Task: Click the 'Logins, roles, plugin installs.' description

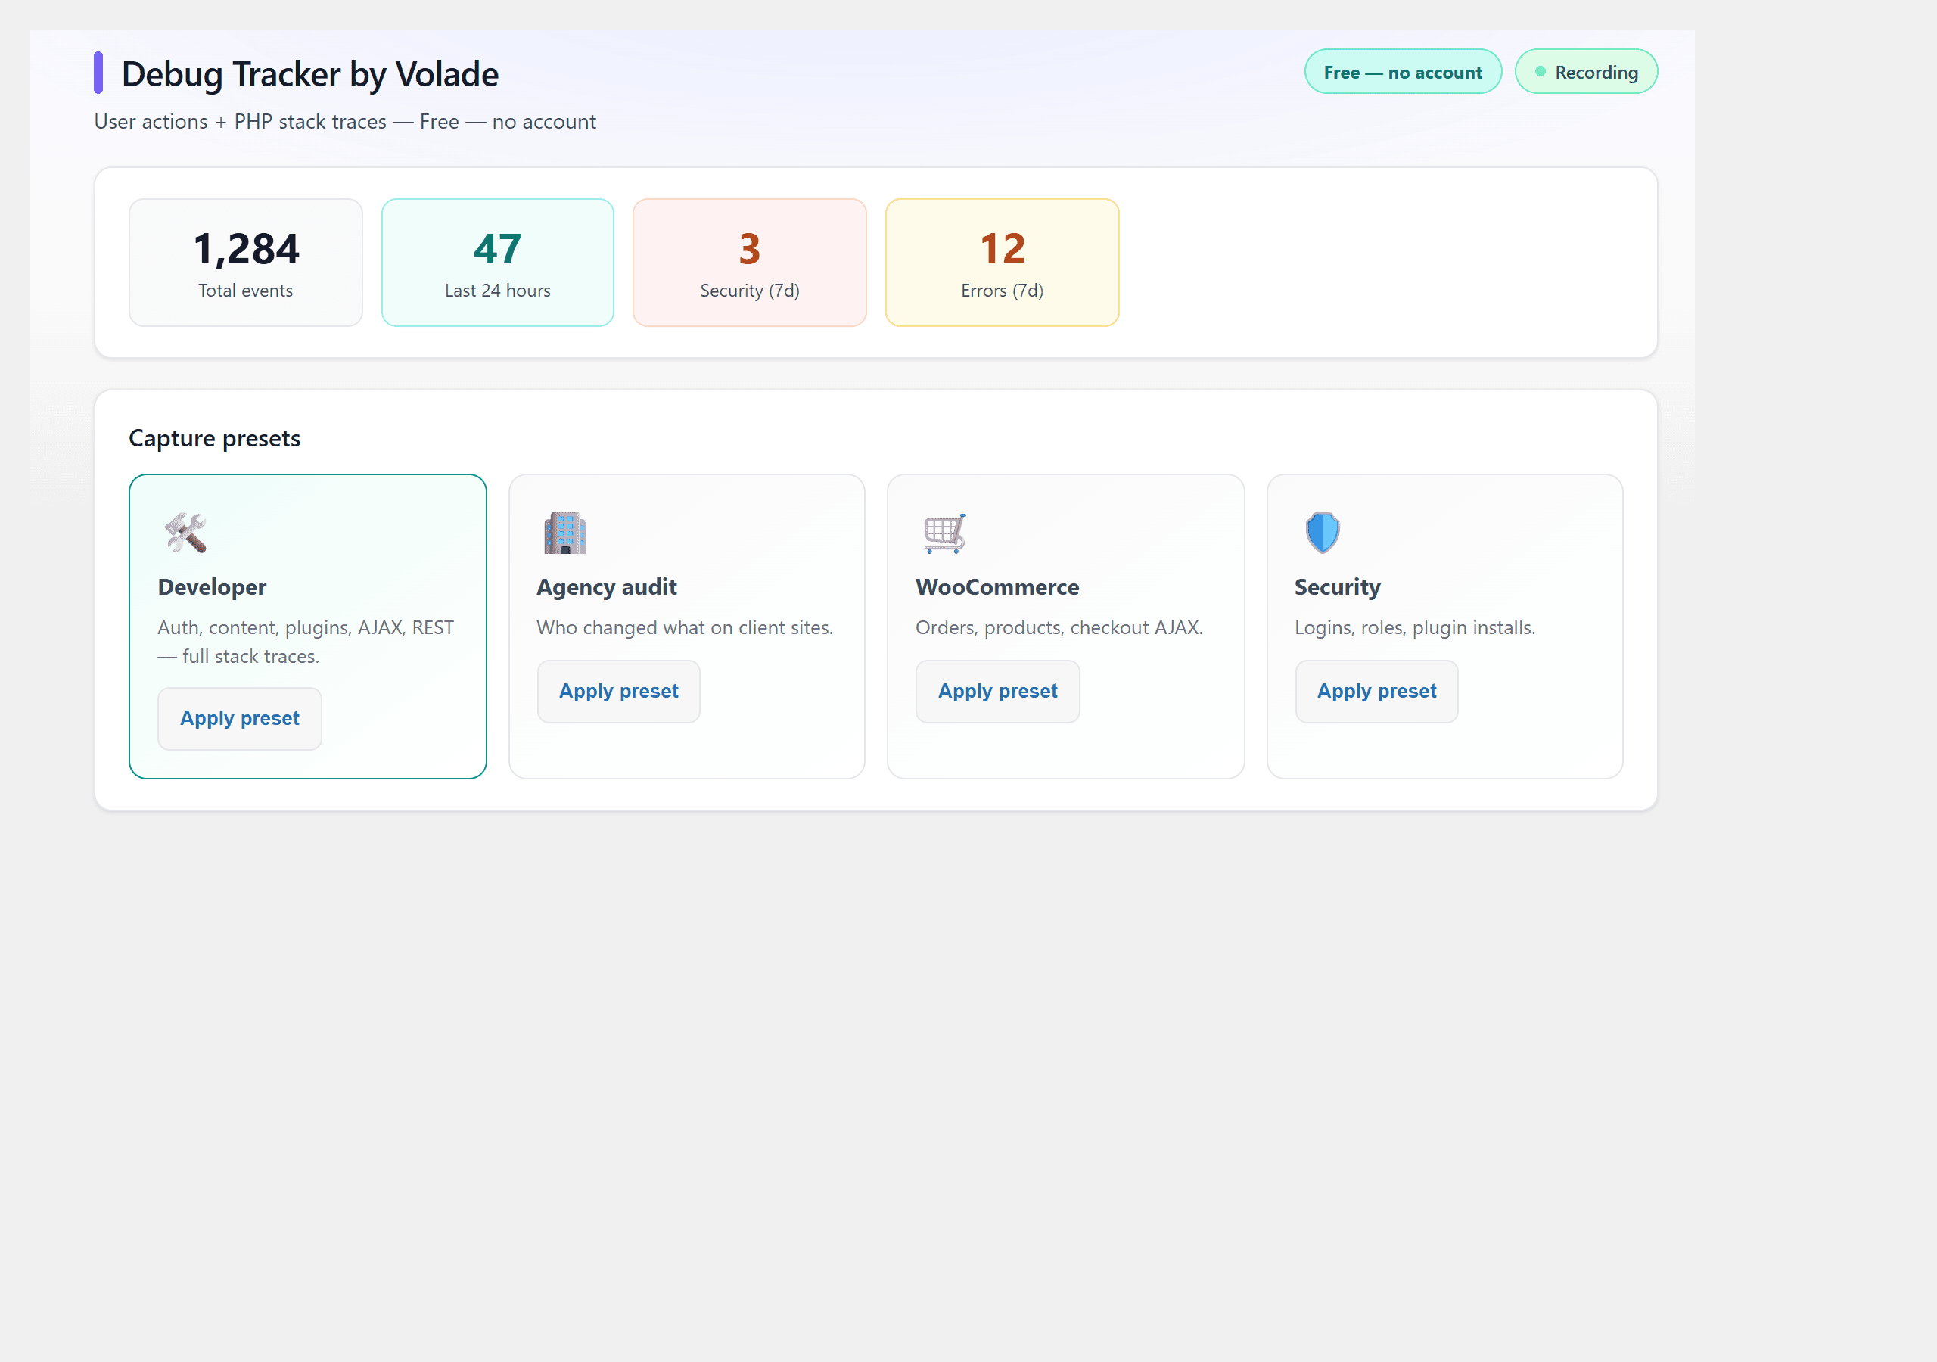Action: point(1415,628)
